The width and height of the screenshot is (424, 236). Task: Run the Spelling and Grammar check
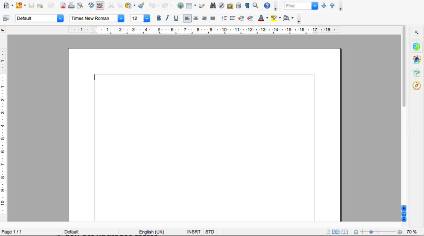point(91,6)
